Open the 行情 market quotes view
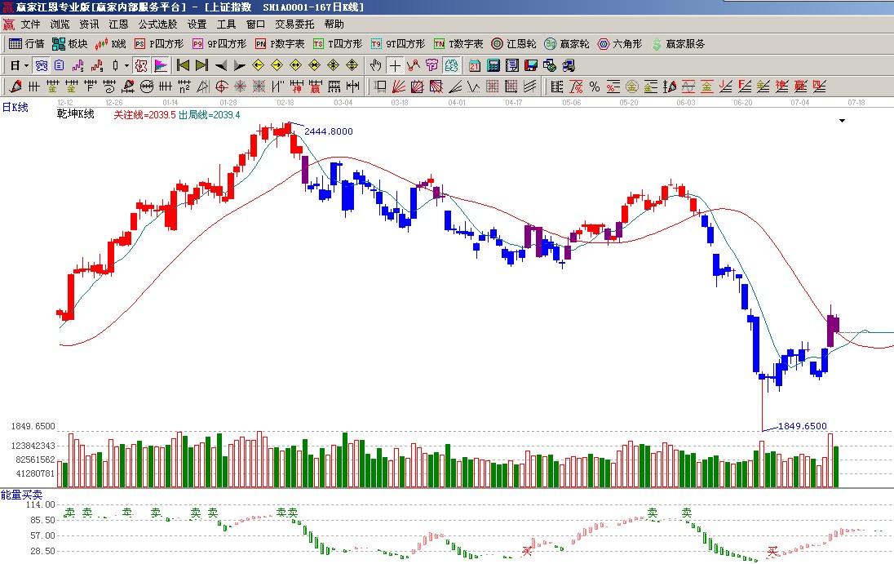This screenshot has width=894, height=564. (26, 44)
